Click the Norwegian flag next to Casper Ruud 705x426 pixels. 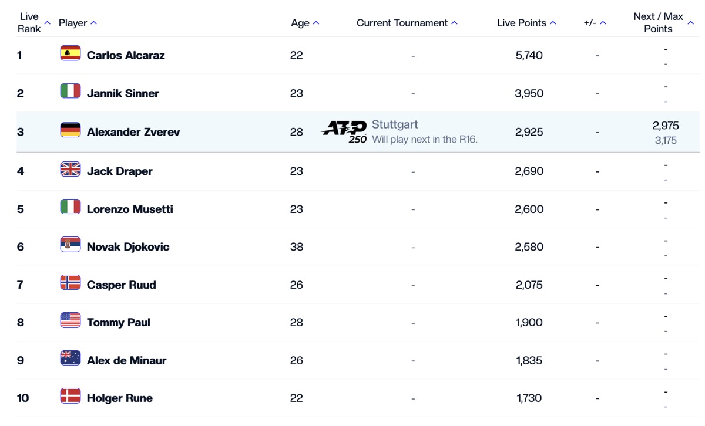[70, 283]
